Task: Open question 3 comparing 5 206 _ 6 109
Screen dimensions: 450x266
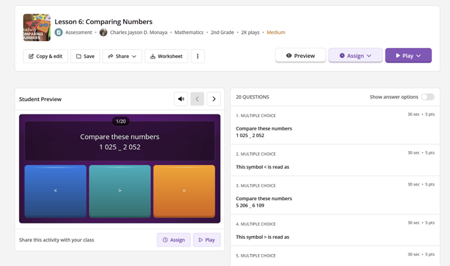Action: pos(335,196)
